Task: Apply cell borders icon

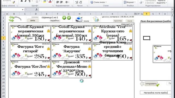Action: pos(37,1)
